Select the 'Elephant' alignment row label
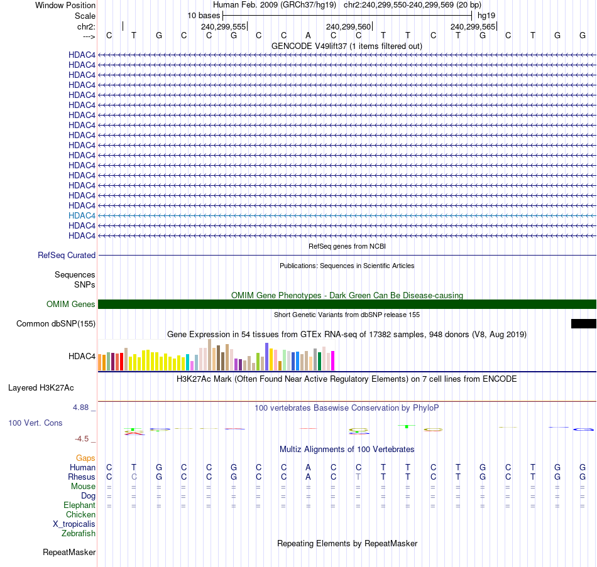Screen dimensions: 597x567 [x=79, y=505]
